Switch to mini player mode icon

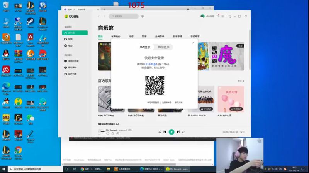(230, 16)
